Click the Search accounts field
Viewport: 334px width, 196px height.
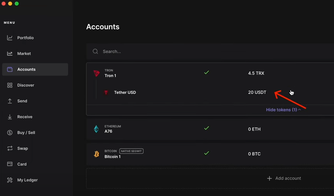point(194,51)
